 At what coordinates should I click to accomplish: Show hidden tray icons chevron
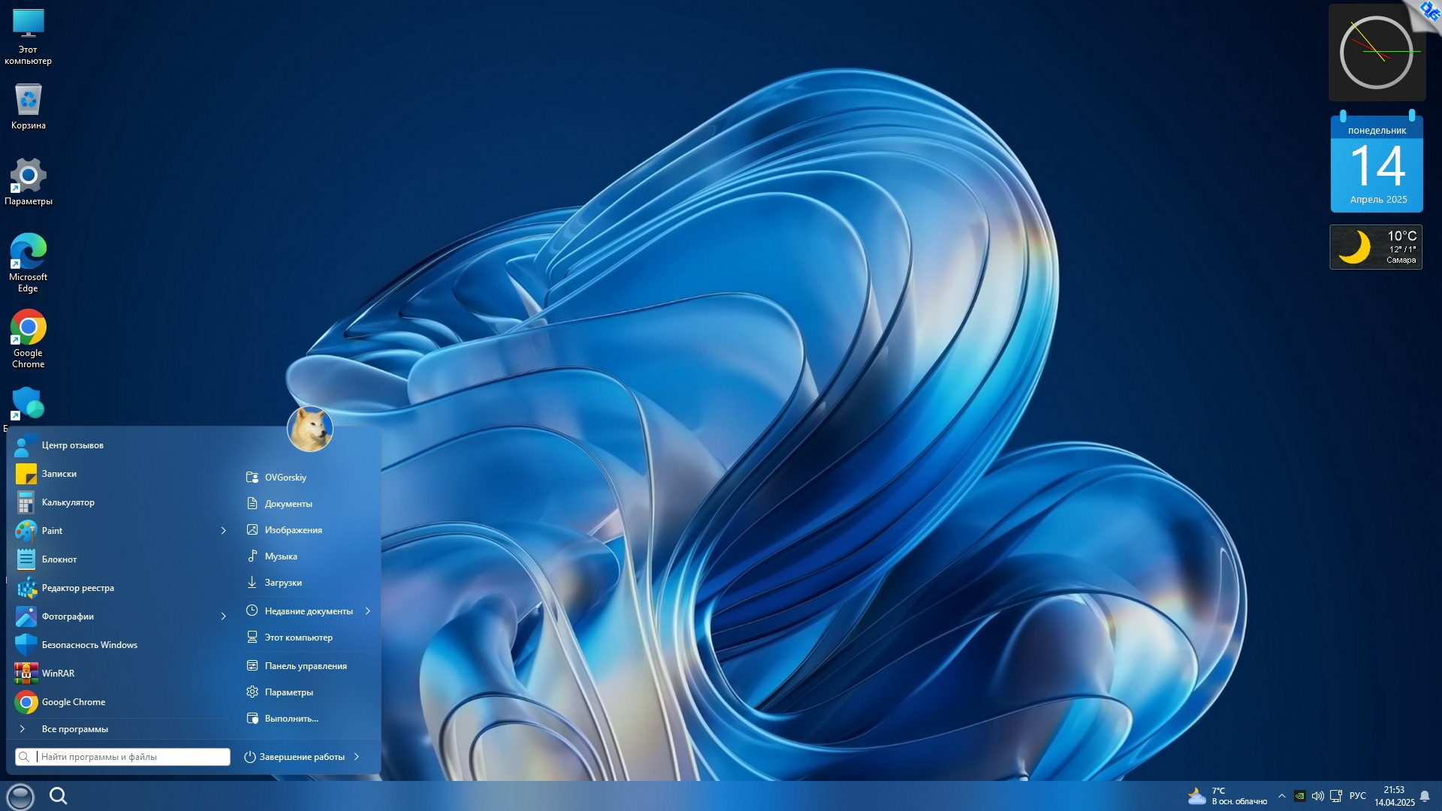coord(1282,796)
